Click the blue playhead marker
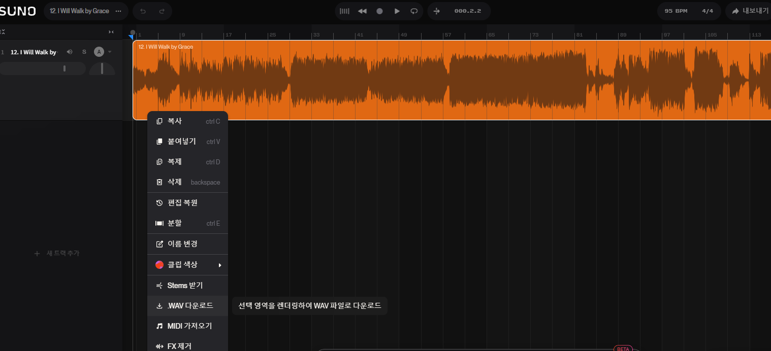Screen dimensions: 771x351 click(131, 37)
